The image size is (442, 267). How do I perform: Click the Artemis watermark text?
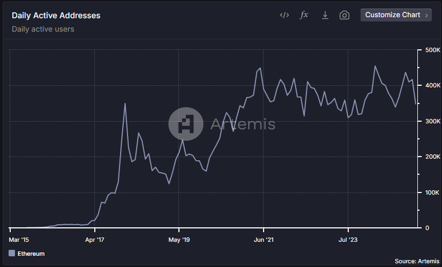click(242, 124)
